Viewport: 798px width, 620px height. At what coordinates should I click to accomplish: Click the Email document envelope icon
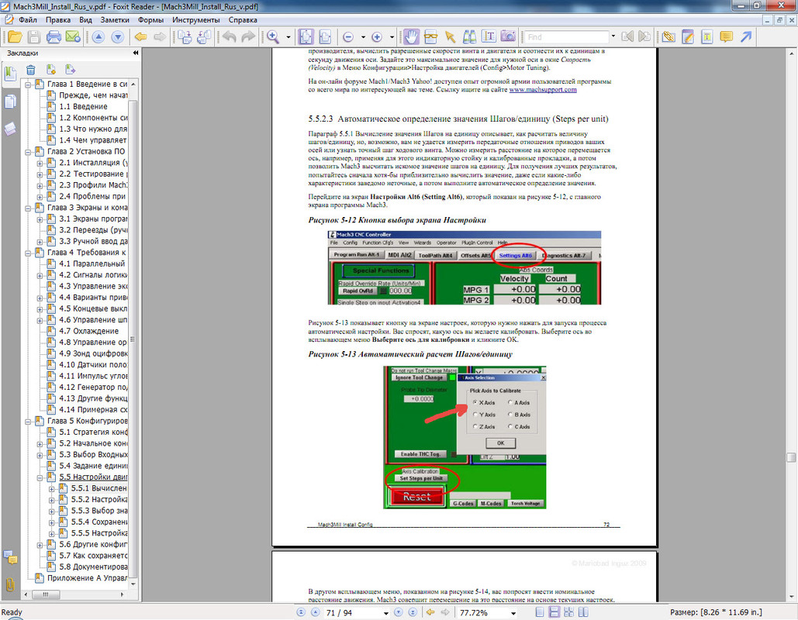(x=73, y=37)
